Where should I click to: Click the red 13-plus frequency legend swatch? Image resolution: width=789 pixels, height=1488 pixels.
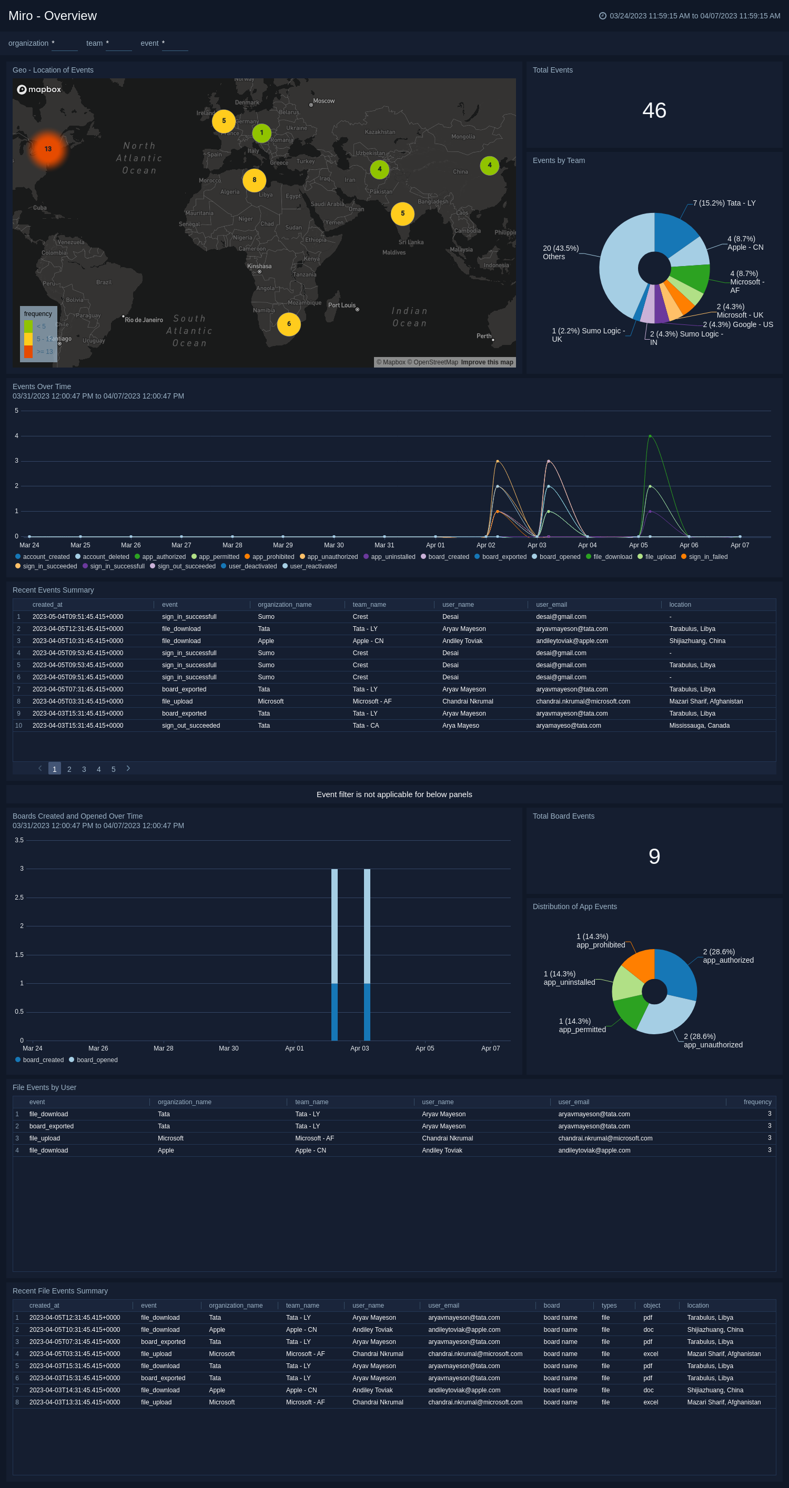28,352
